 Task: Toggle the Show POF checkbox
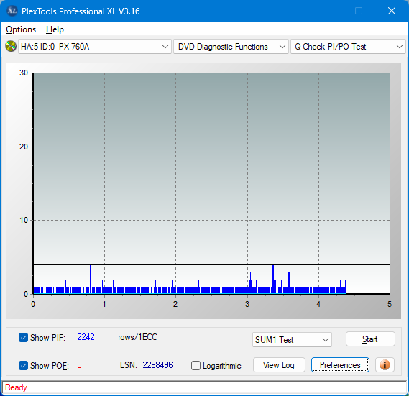[23, 366]
